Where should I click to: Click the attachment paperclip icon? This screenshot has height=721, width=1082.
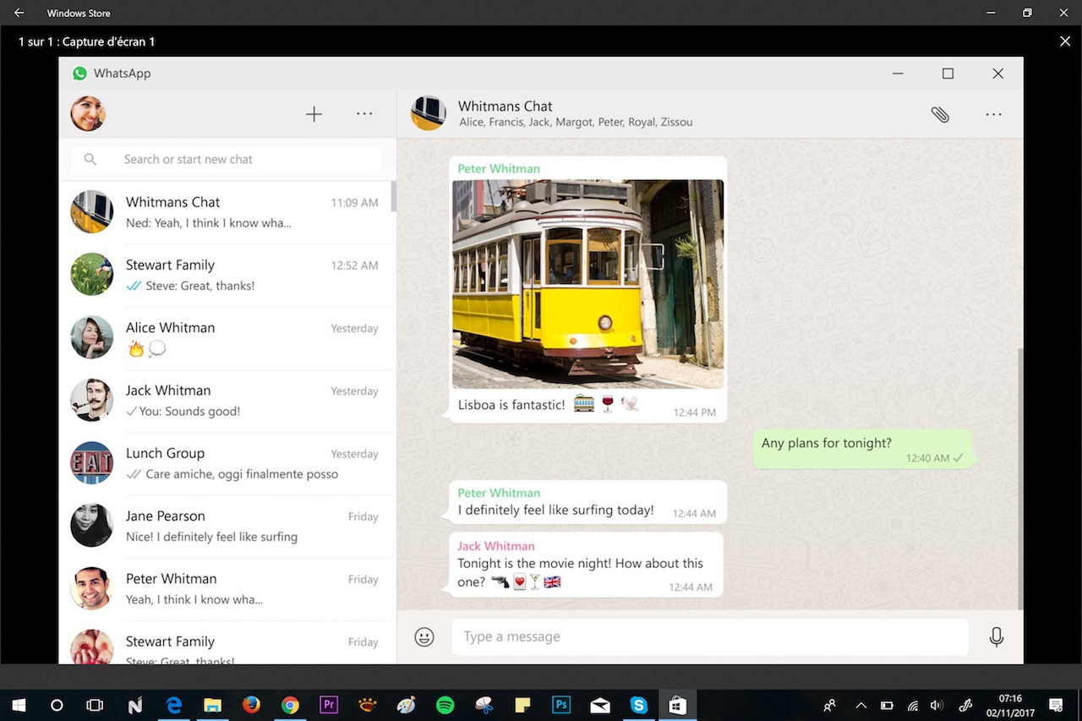coord(940,114)
